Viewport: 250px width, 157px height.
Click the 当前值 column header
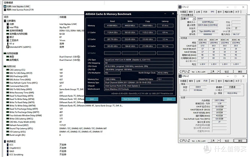pos(63,17)
